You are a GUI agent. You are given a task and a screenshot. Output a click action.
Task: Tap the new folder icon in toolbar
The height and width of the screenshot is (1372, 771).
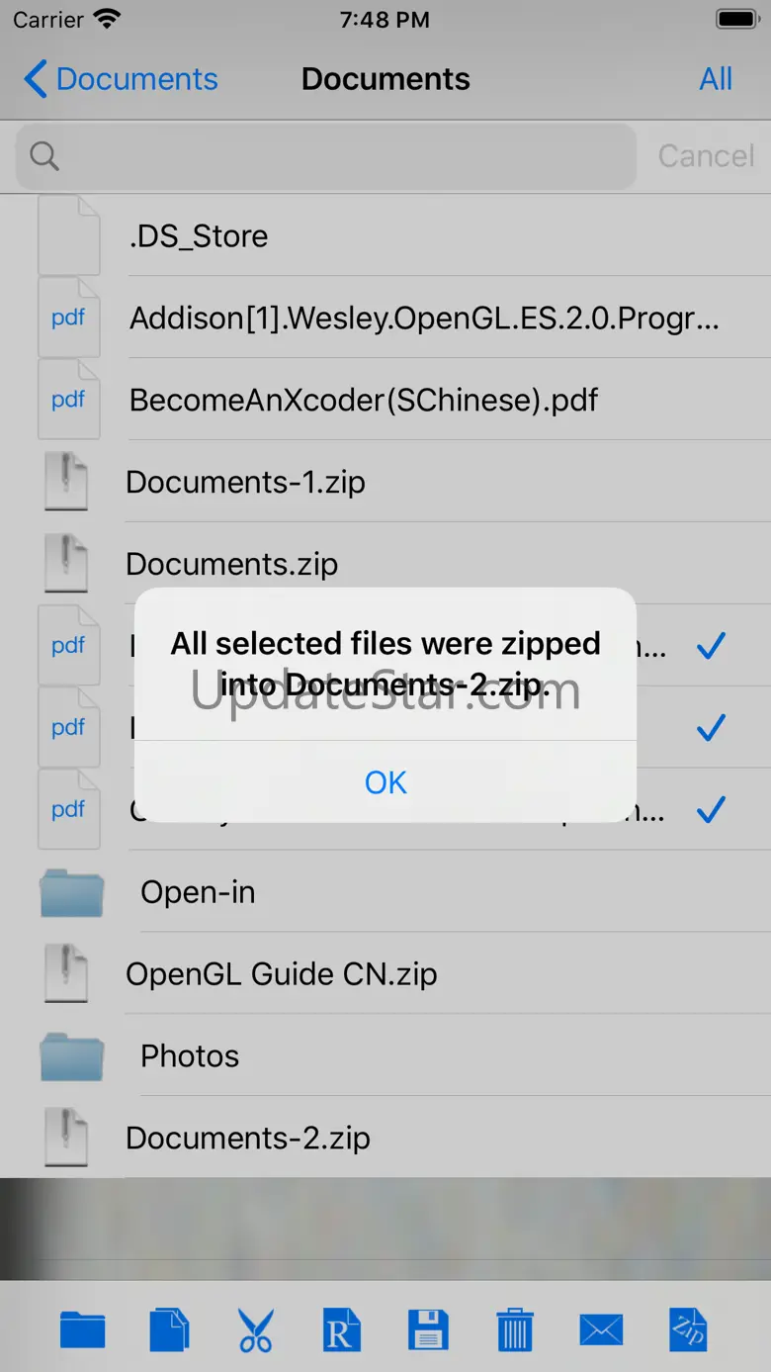[82, 1329]
